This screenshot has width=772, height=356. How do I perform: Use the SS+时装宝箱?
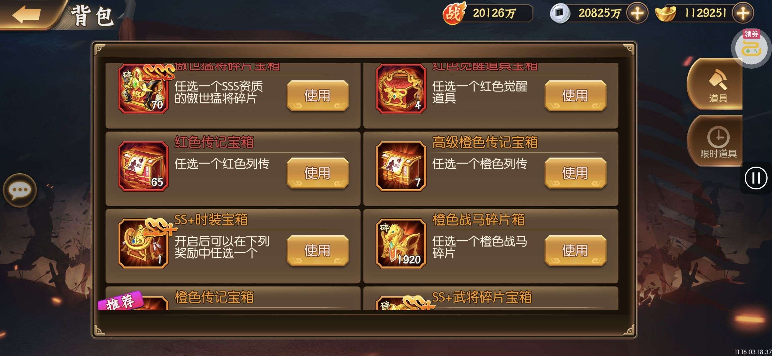(318, 250)
